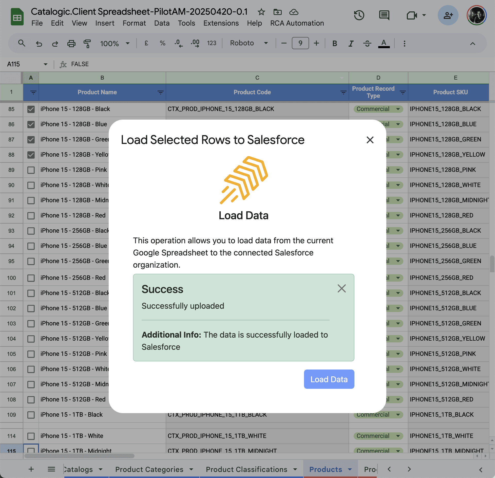Open the Roboto font dropdown
Image resolution: width=495 pixels, height=478 pixels.
click(249, 43)
